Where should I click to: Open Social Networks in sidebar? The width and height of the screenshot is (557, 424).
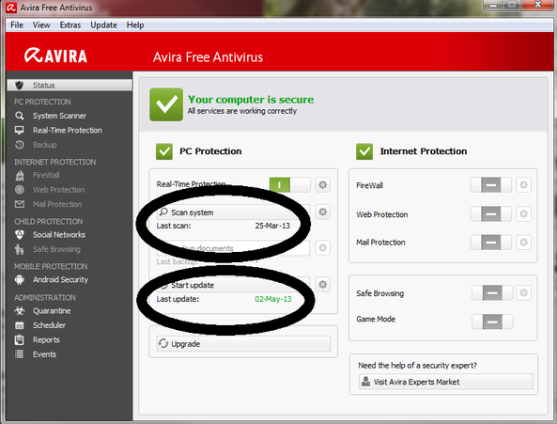pyautogui.click(x=59, y=235)
